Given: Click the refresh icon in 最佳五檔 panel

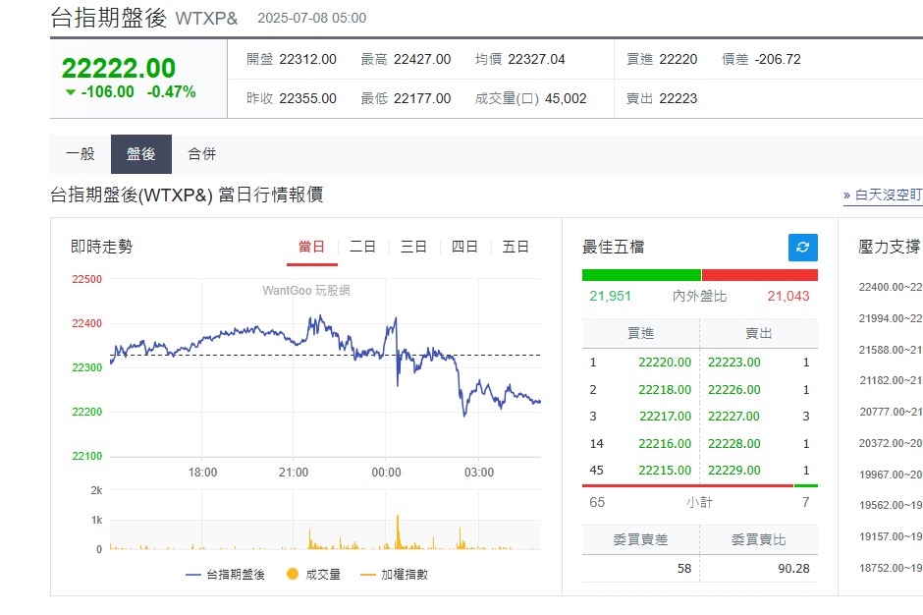Looking at the screenshot, I should point(803,248).
